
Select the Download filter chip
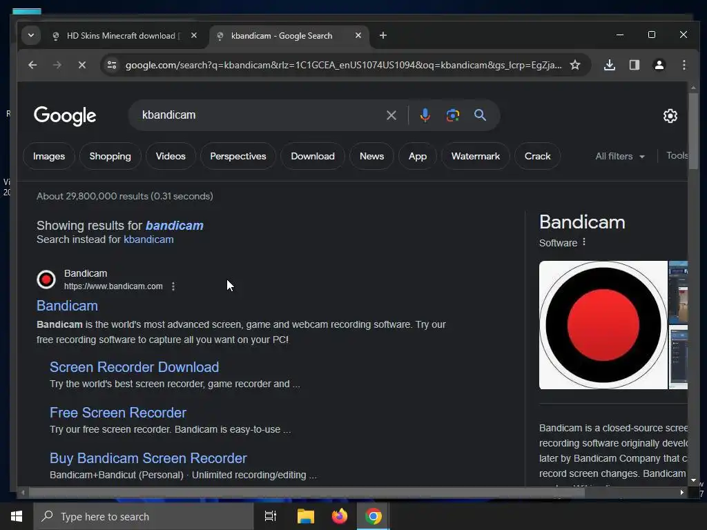click(x=313, y=156)
